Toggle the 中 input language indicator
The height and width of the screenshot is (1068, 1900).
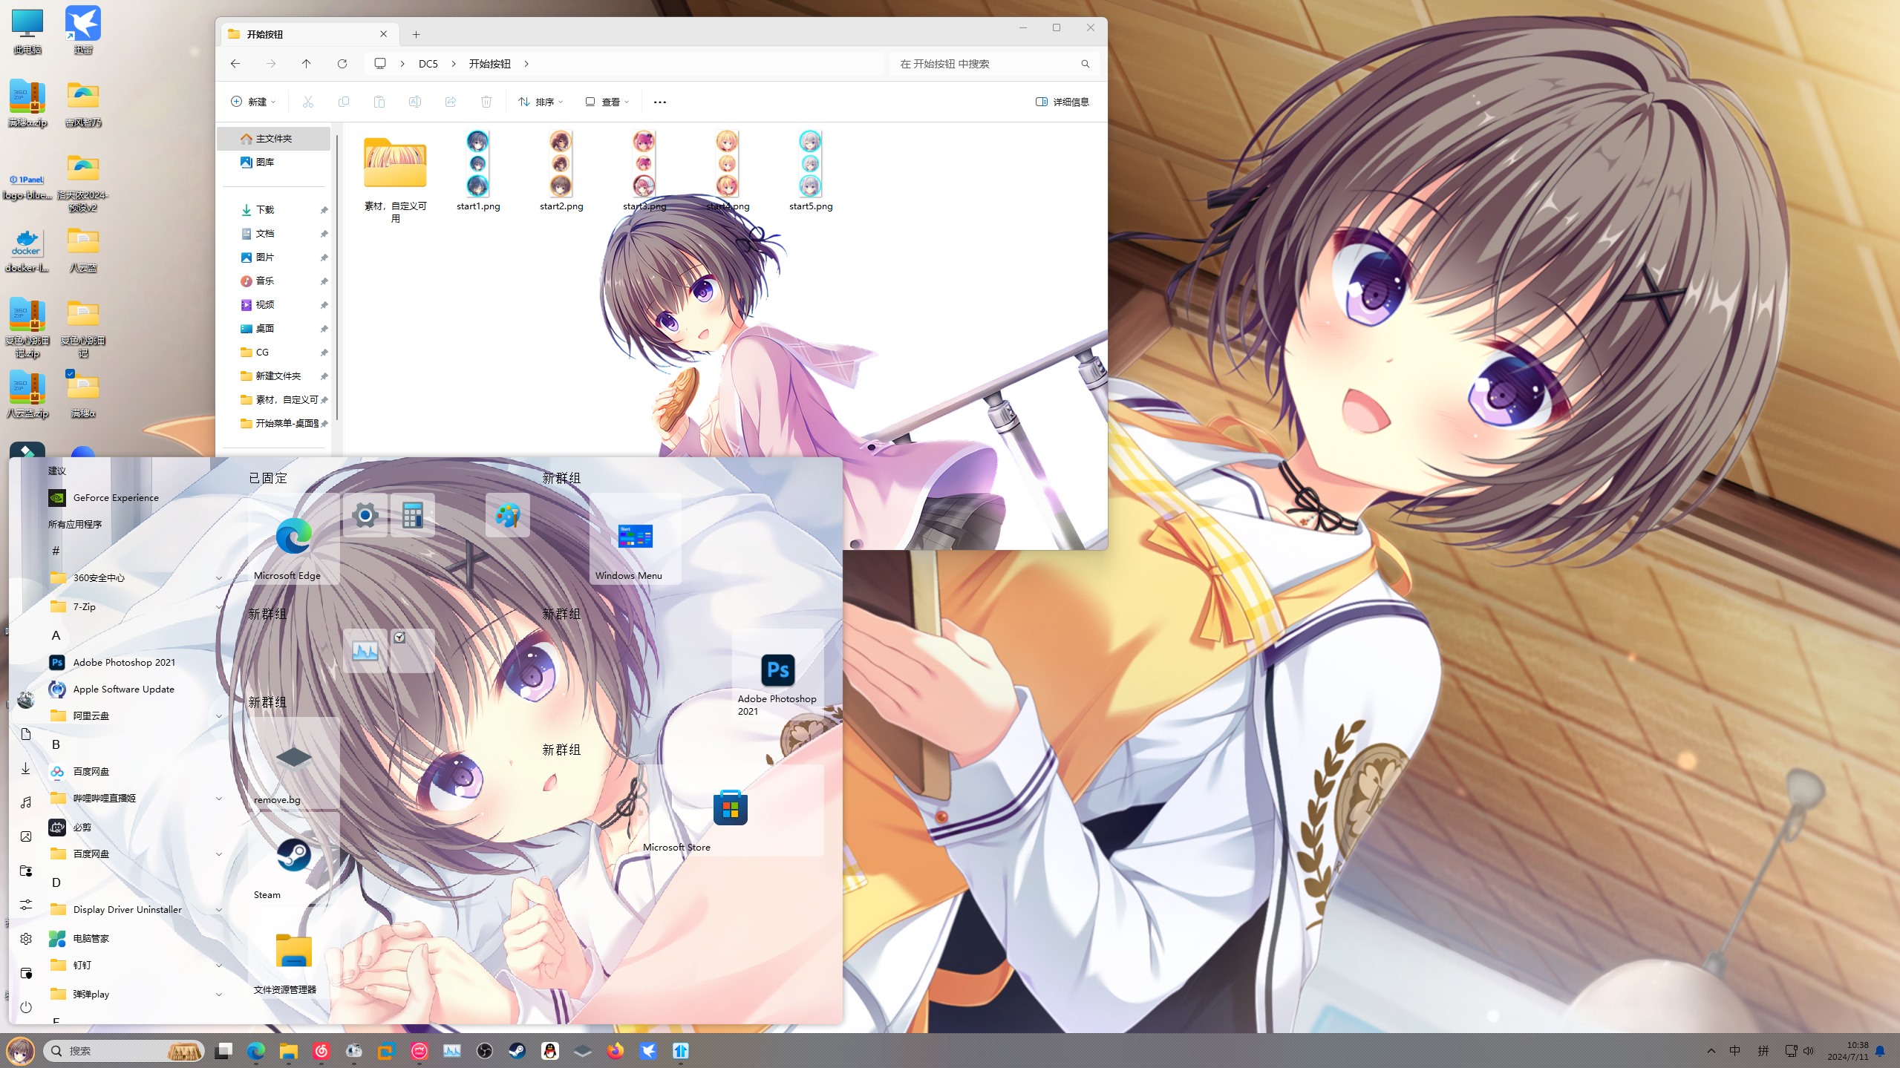[1734, 1051]
